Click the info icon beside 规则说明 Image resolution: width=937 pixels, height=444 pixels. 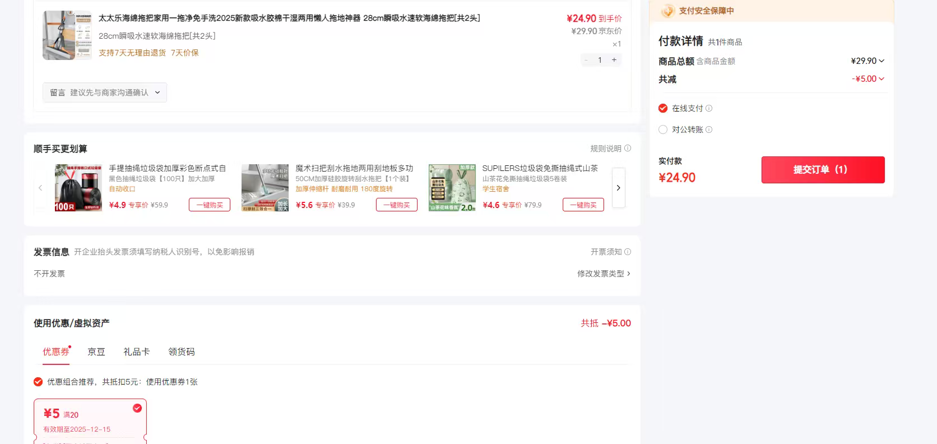pos(628,149)
